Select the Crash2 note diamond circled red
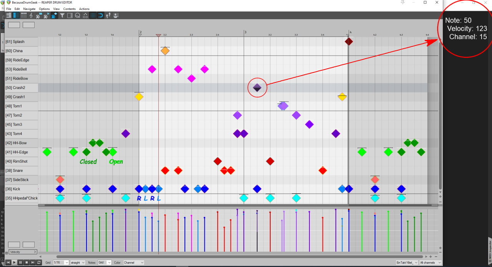 [257, 88]
